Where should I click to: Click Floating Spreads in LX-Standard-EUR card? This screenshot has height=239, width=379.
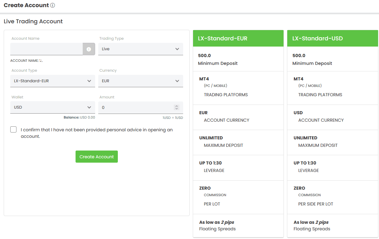217,229
